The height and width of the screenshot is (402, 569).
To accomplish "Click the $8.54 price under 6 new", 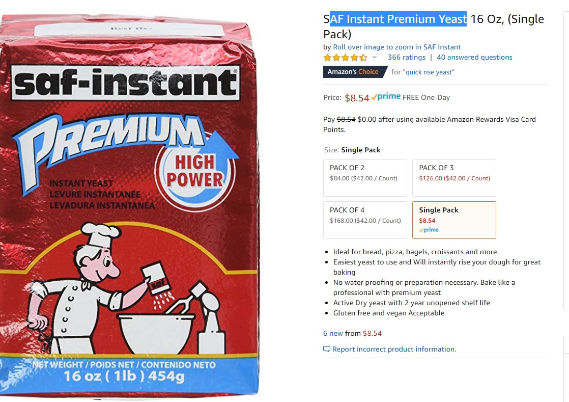I will pos(373,333).
